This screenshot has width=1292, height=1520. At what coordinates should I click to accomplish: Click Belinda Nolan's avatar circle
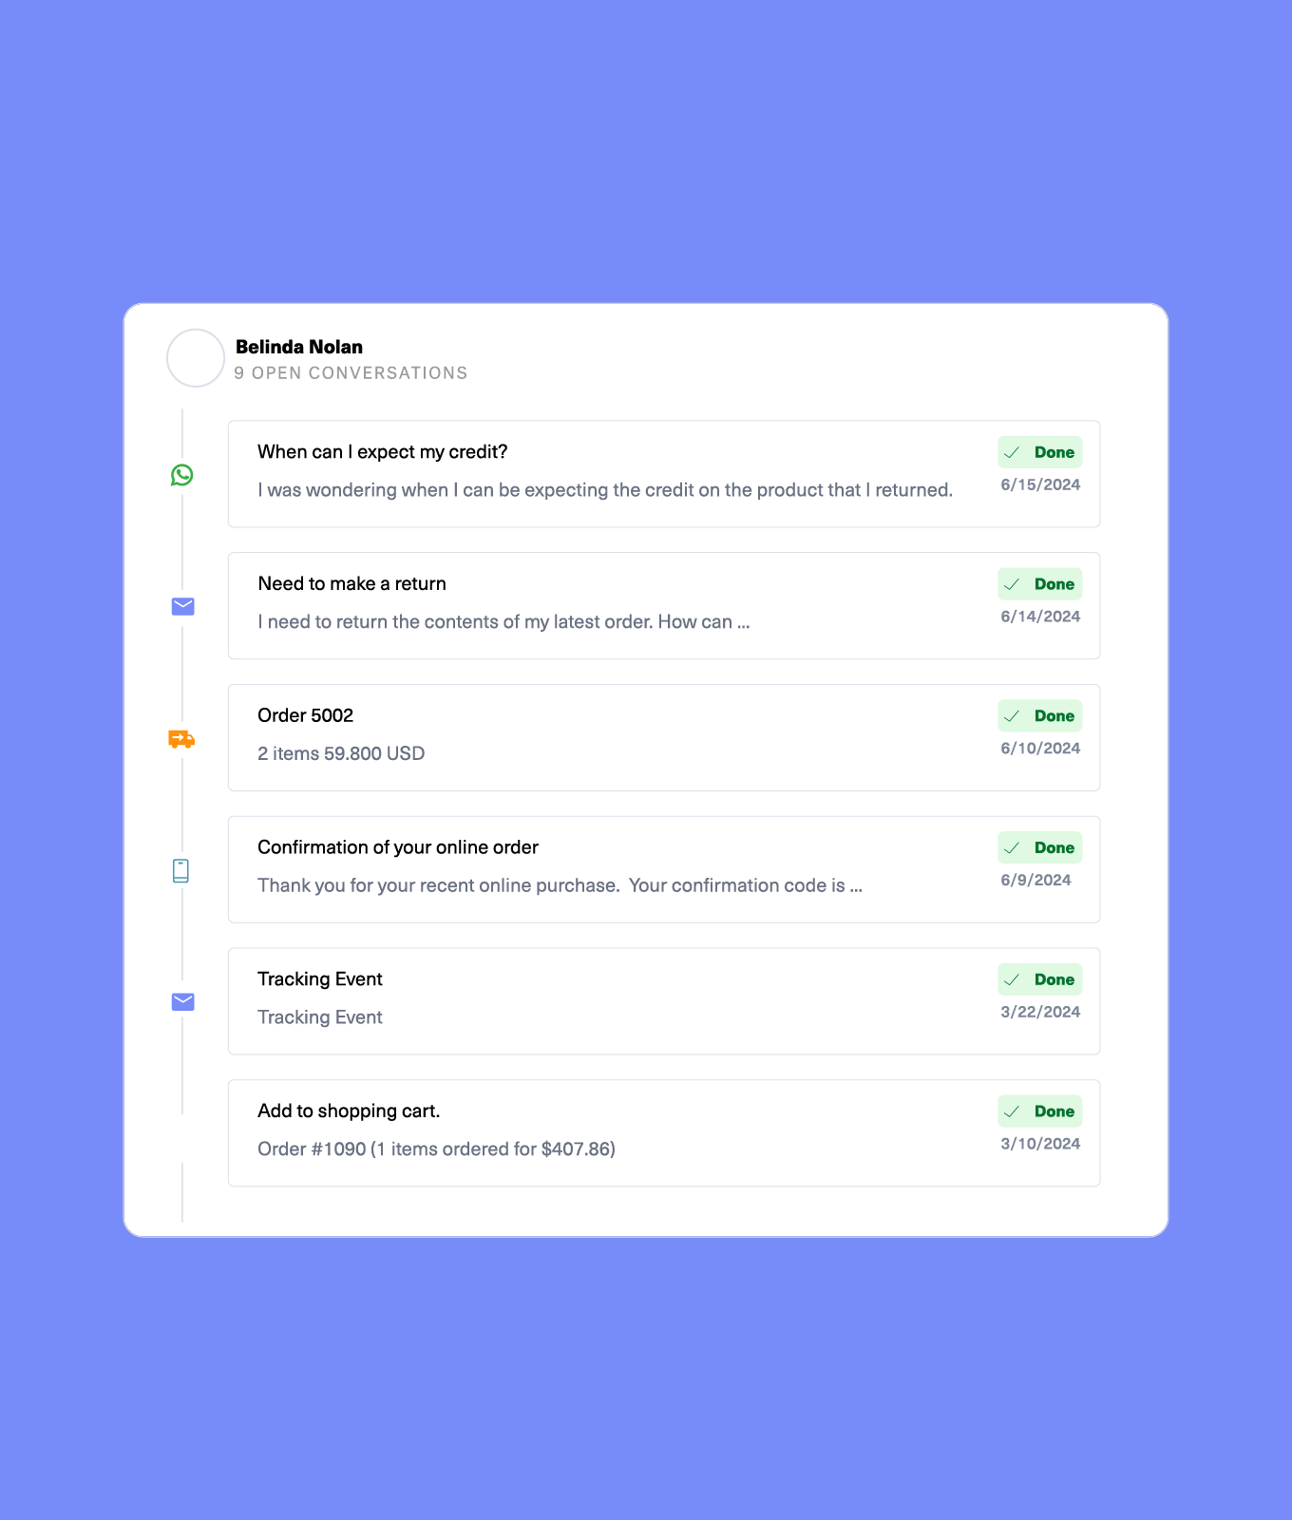point(196,358)
